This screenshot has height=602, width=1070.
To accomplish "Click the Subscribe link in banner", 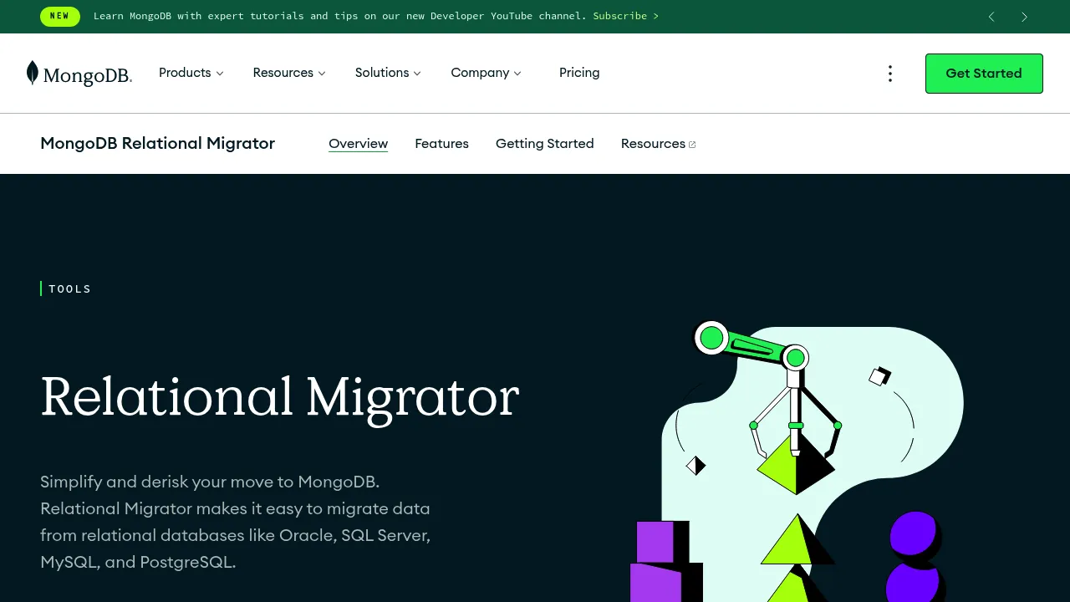I will [625, 16].
